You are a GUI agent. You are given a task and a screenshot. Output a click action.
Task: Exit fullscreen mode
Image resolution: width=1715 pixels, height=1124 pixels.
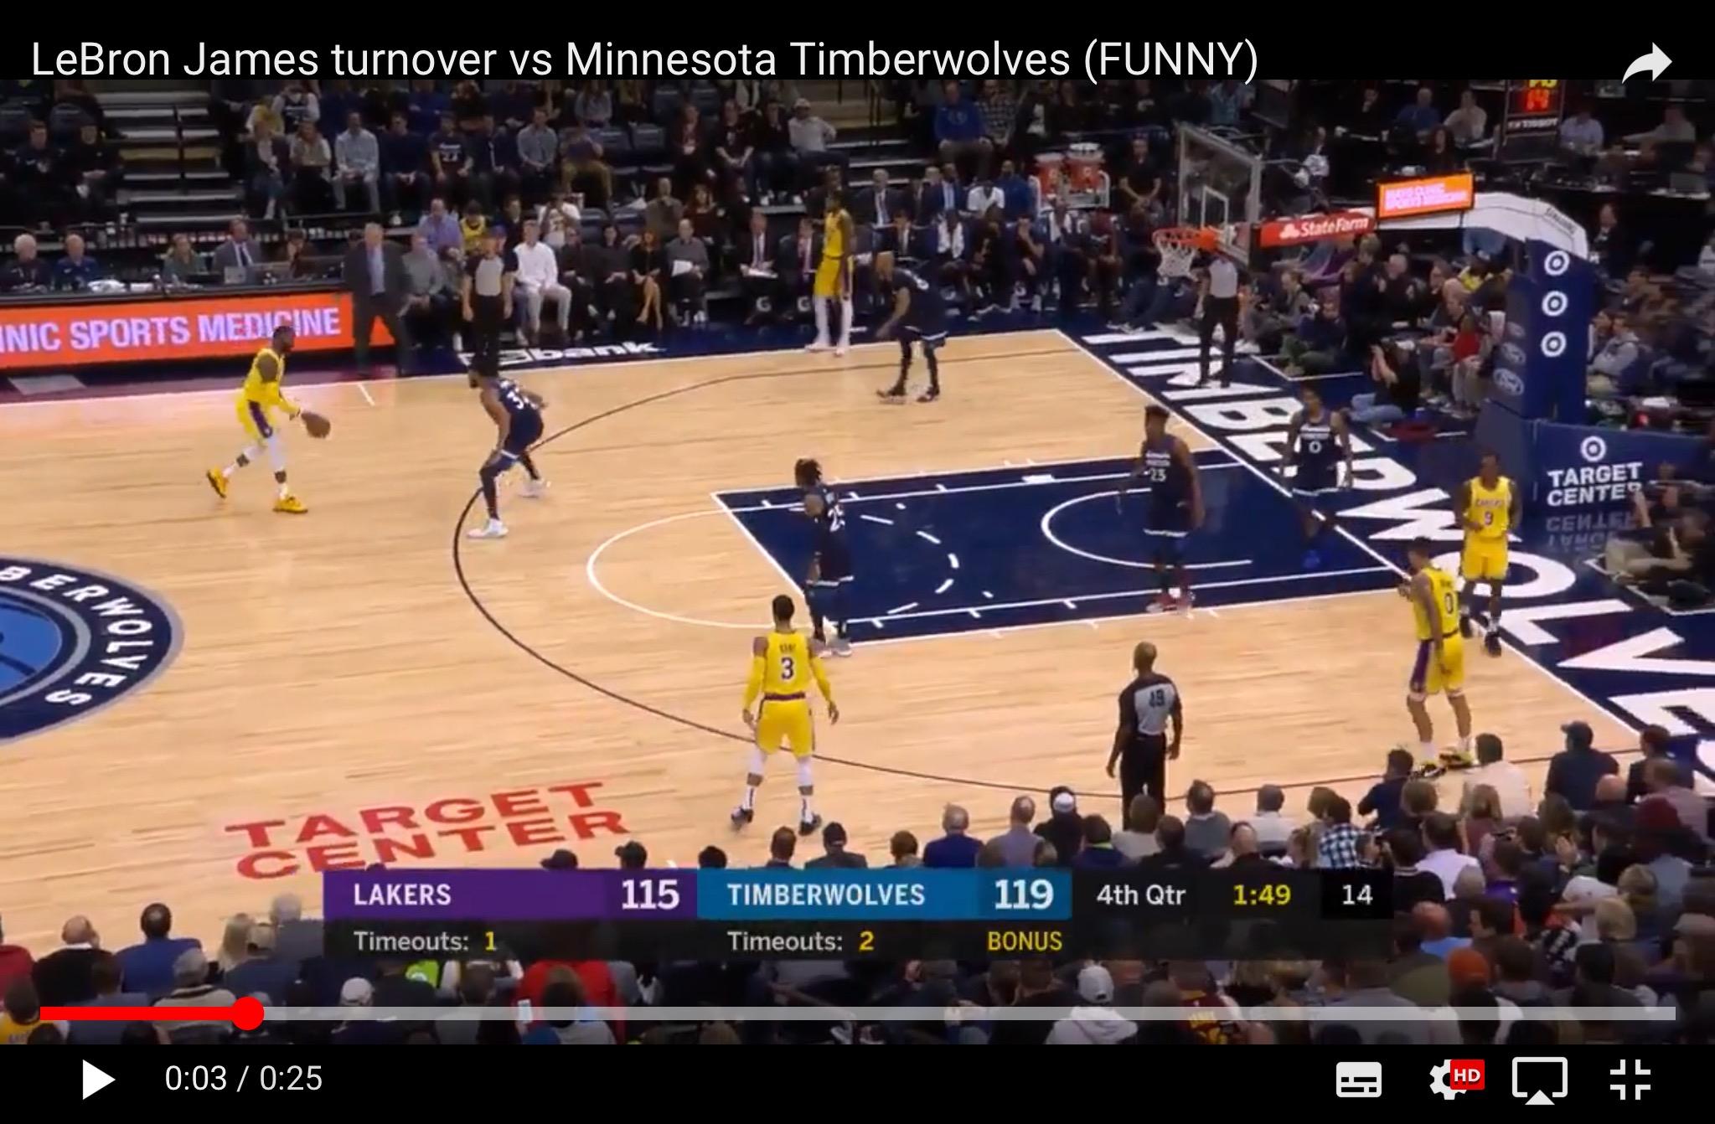click(1630, 1080)
